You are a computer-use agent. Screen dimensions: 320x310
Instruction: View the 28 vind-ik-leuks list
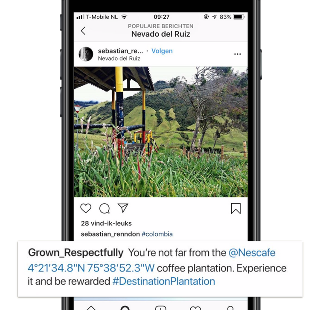pyautogui.click(x=106, y=223)
